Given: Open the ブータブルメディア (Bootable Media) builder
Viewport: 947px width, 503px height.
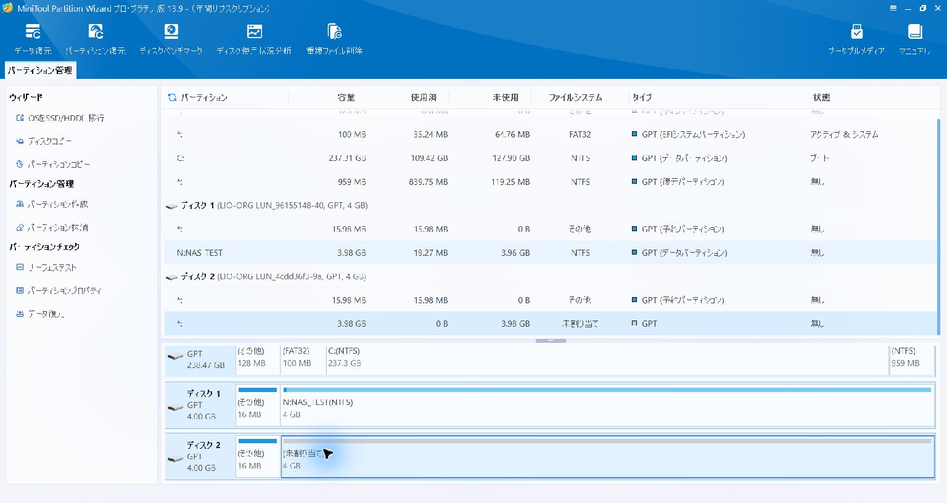Looking at the screenshot, I should click(x=856, y=39).
